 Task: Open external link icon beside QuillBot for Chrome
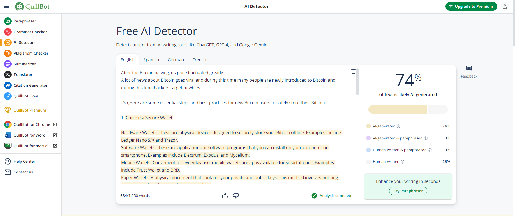55,124
